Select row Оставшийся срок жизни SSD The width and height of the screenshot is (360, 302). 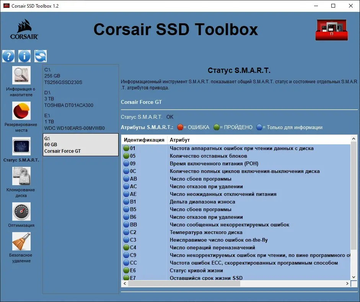(236, 278)
